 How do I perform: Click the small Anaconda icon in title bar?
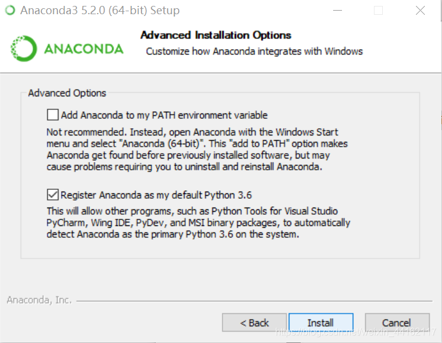(9, 11)
